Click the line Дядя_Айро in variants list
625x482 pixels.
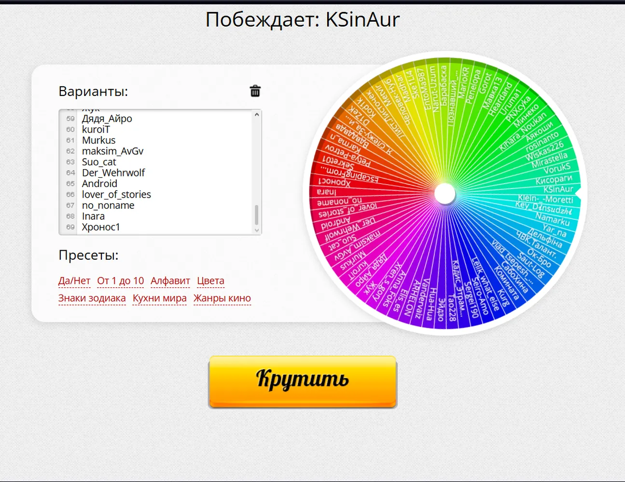click(x=107, y=119)
